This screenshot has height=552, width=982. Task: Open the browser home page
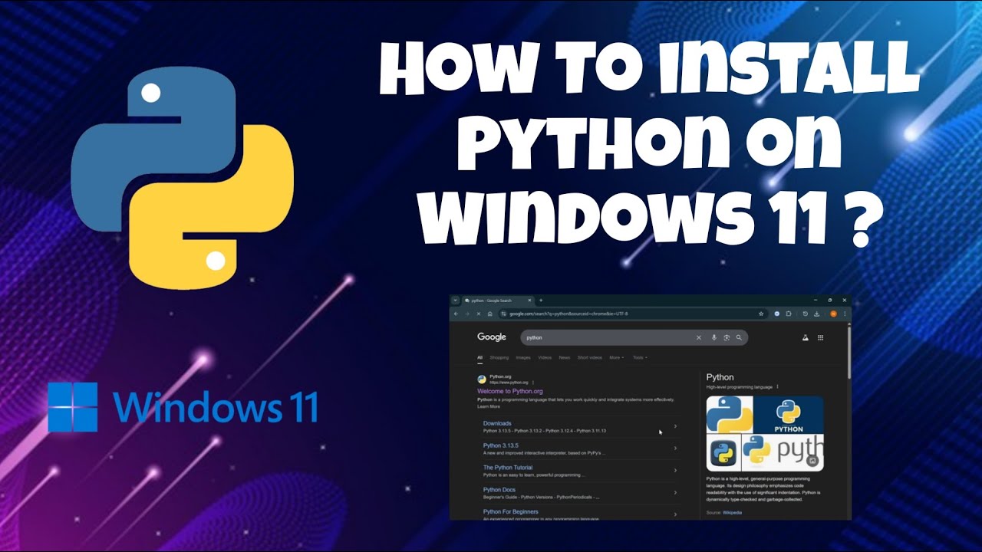(x=489, y=314)
